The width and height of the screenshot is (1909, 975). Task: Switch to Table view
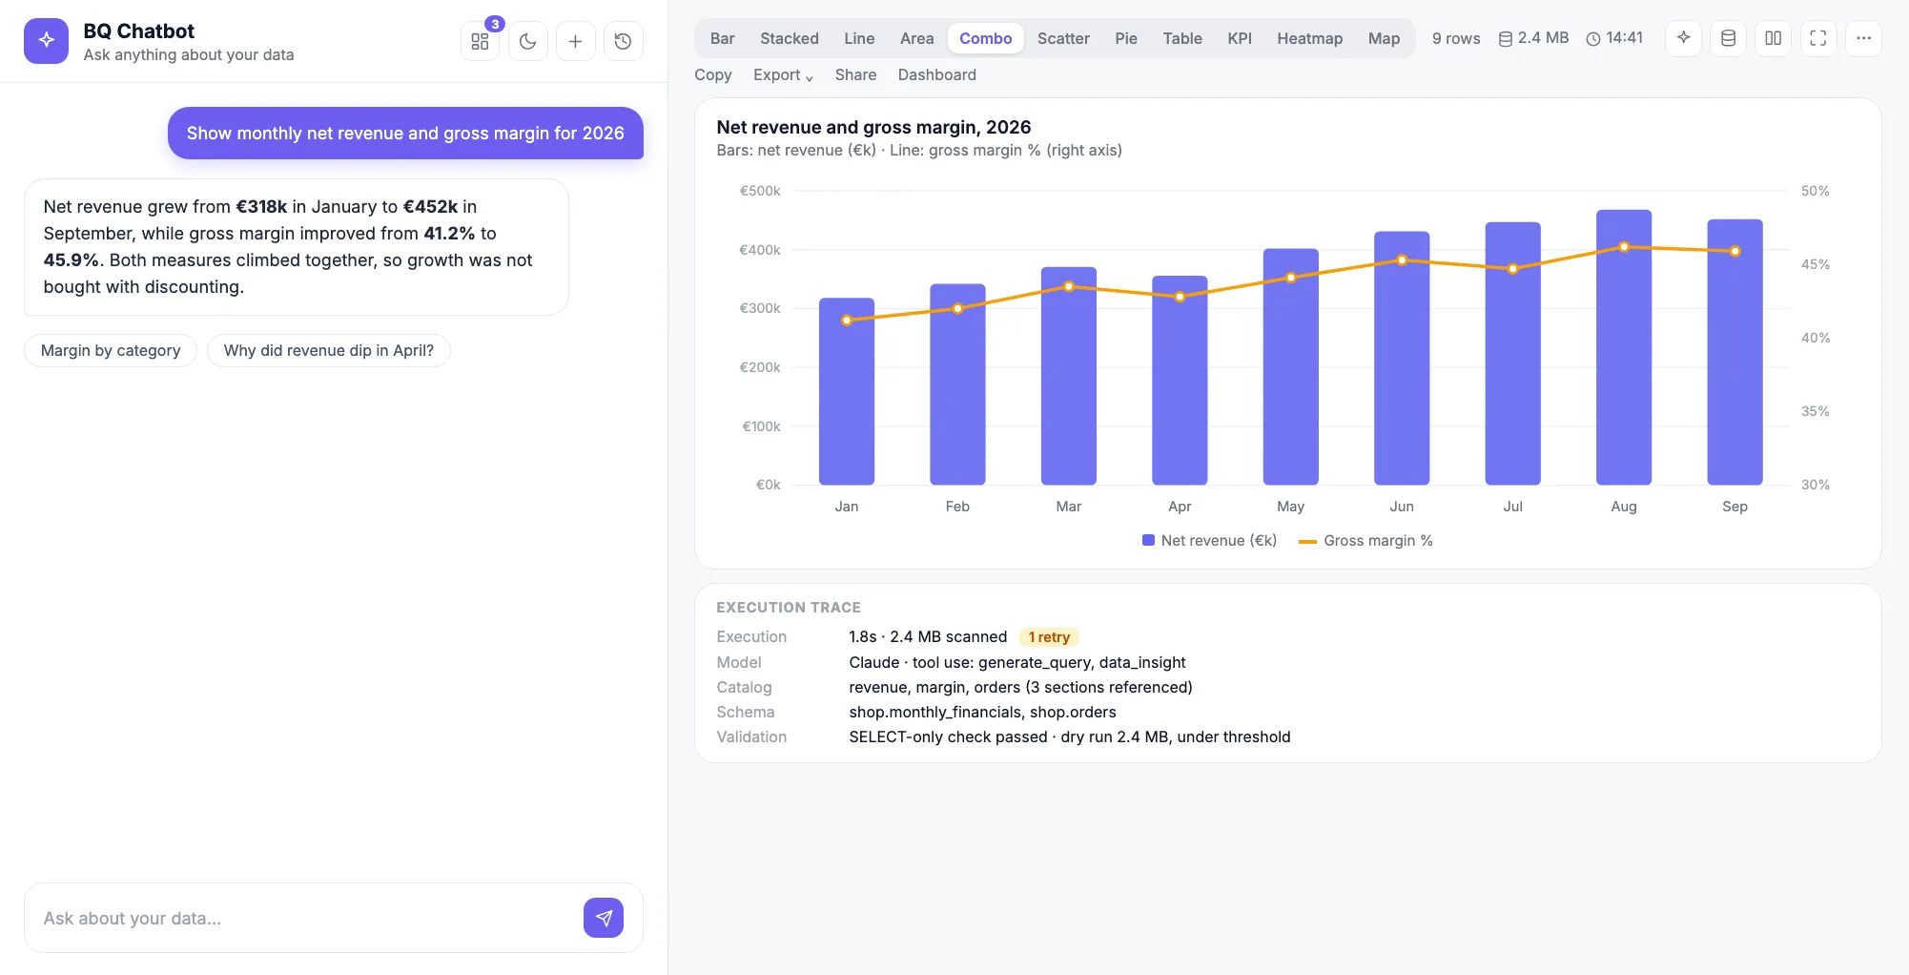(x=1181, y=38)
